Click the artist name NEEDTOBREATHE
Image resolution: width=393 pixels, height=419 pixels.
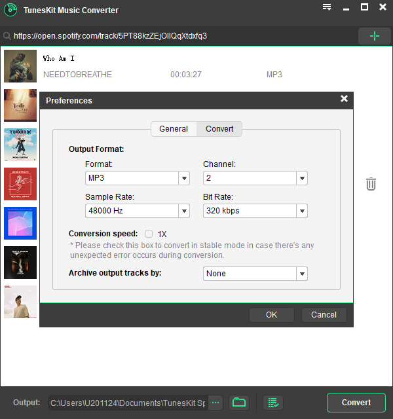click(x=77, y=74)
